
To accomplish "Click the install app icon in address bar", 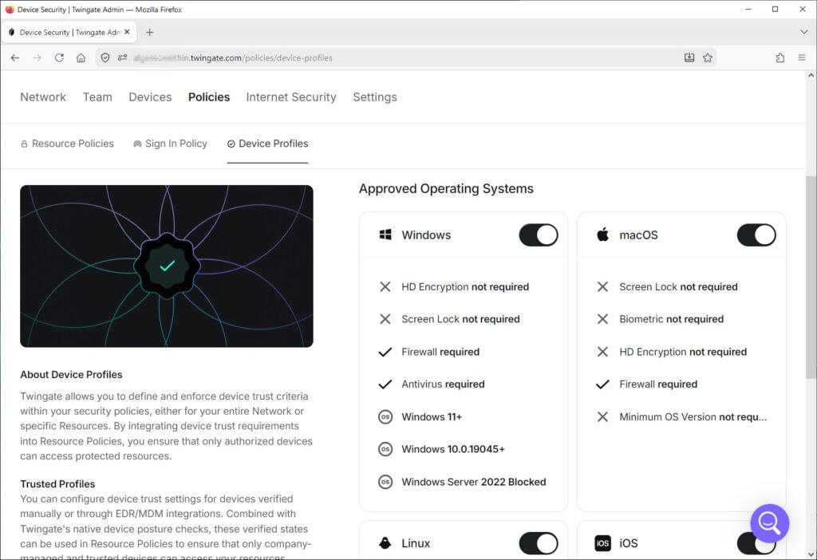I will [689, 57].
